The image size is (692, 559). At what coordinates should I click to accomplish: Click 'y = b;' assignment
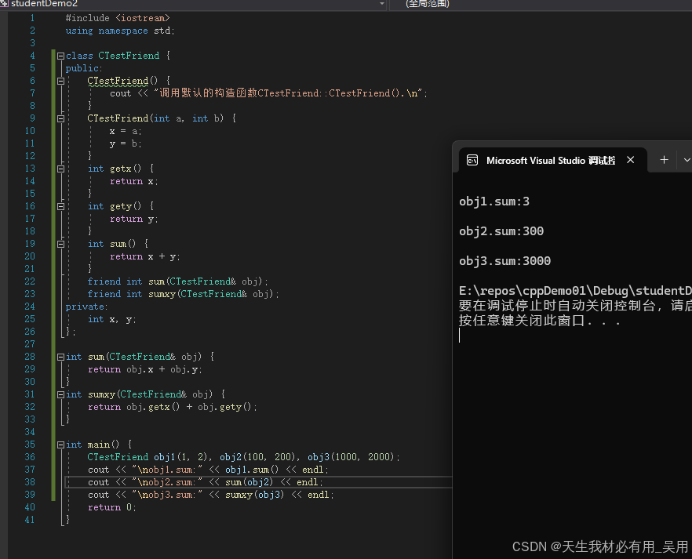126,143
